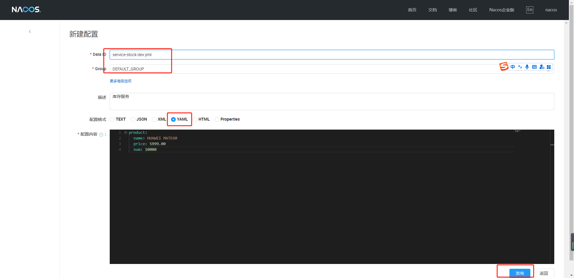Focus the Data ID input field

(332, 55)
